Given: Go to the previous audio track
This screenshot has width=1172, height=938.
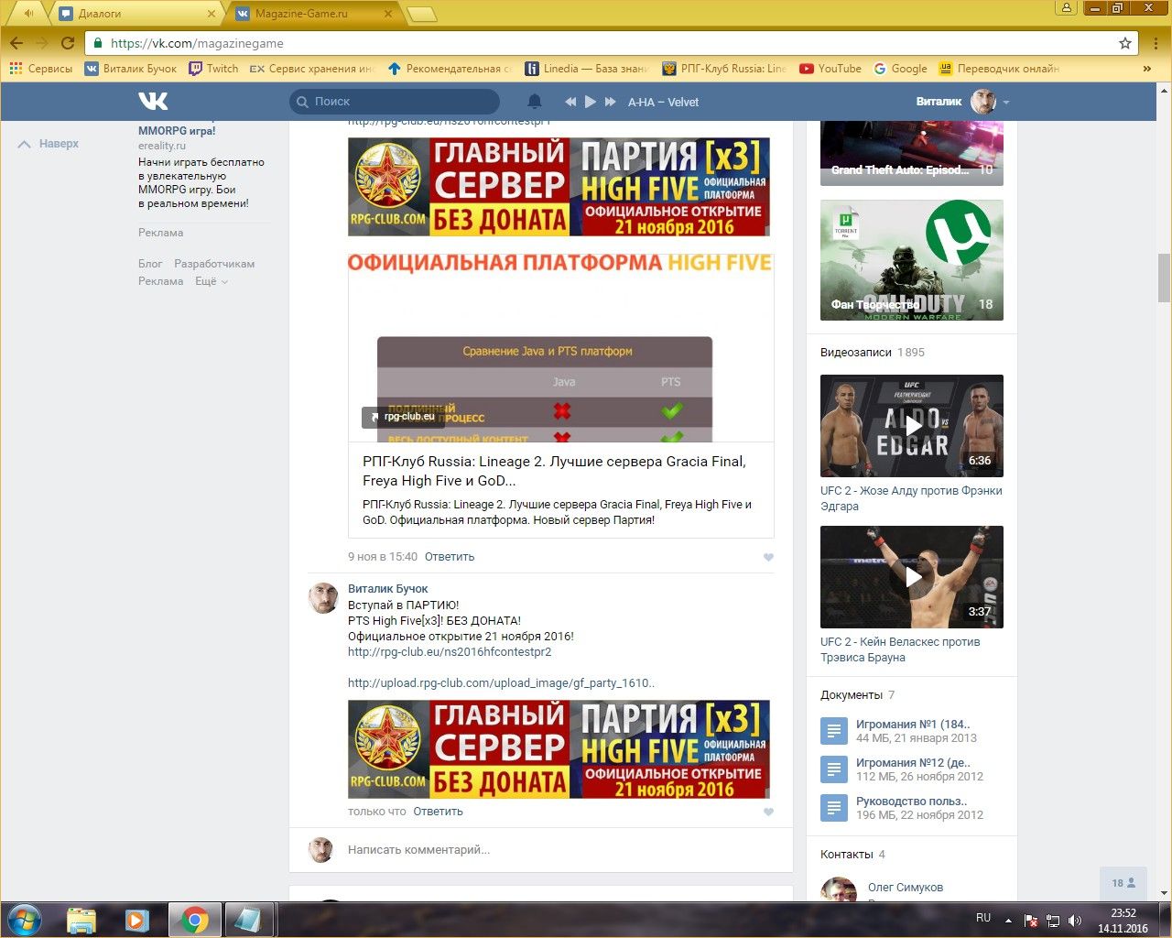Looking at the screenshot, I should (570, 102).
